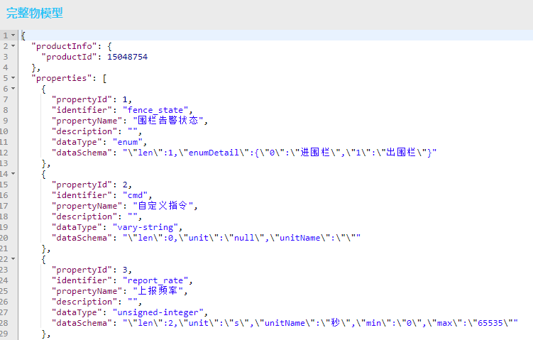Screen dimensions: 533x340
Task: Click the line number 3 in the gutter
Action: (6, 57)
